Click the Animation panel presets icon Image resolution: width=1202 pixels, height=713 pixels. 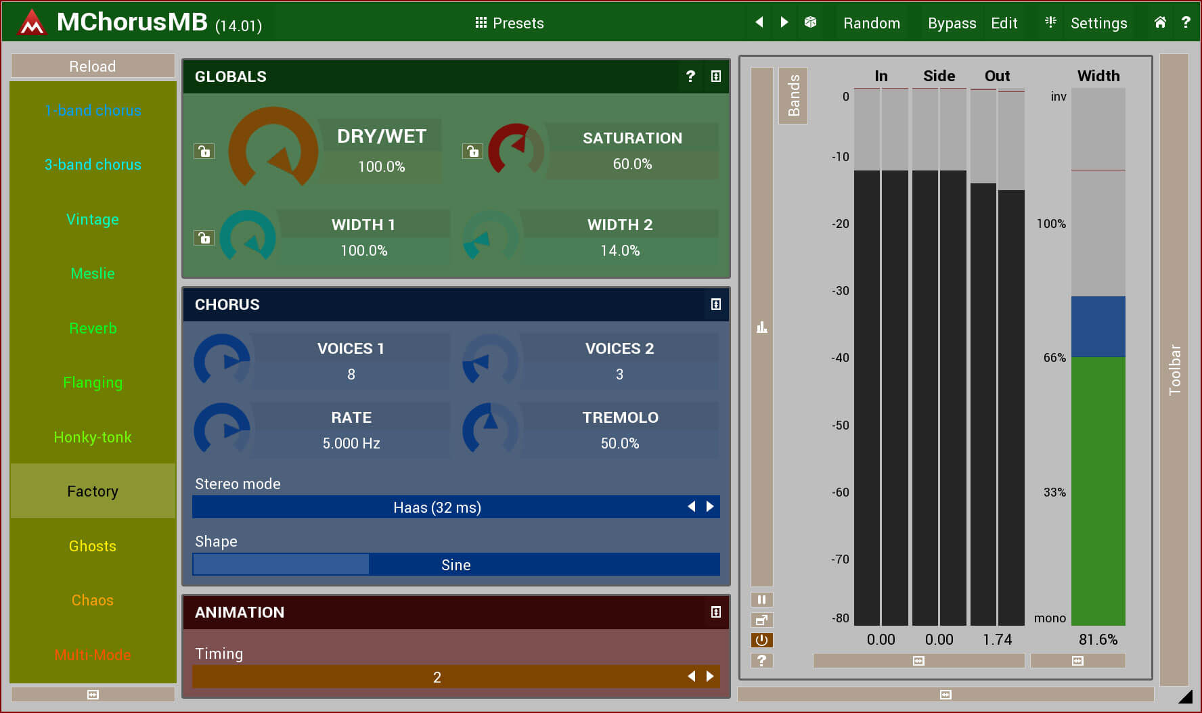click(716, 612)
